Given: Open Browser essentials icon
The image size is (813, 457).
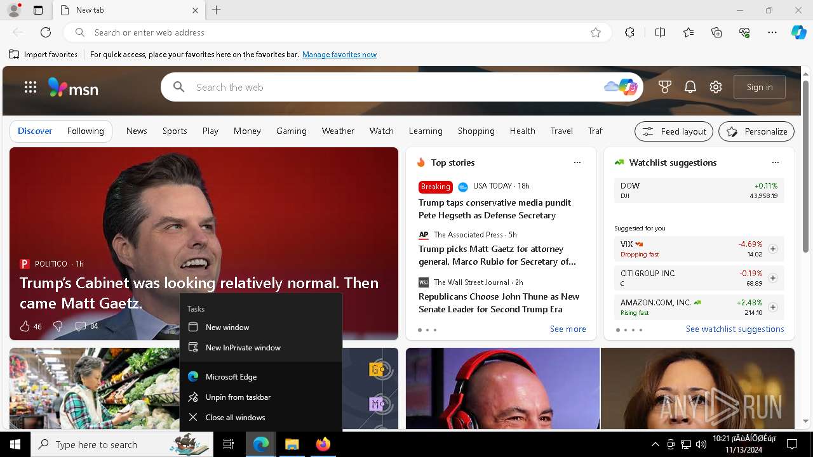Looking at the screenshot, I should coord(744,32).
